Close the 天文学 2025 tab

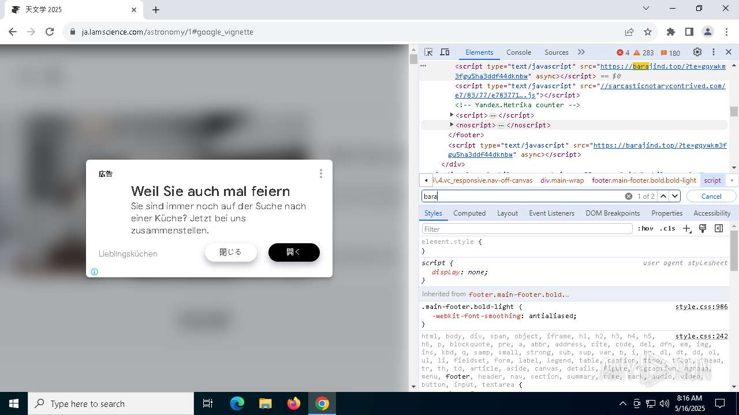pos(134,10)
